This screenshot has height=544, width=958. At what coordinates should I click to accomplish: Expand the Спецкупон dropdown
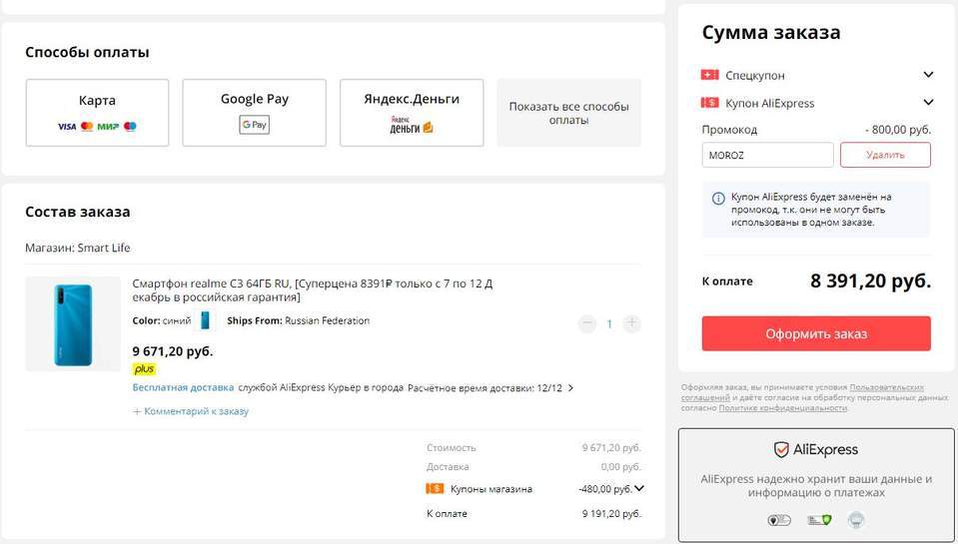(928, 75)
